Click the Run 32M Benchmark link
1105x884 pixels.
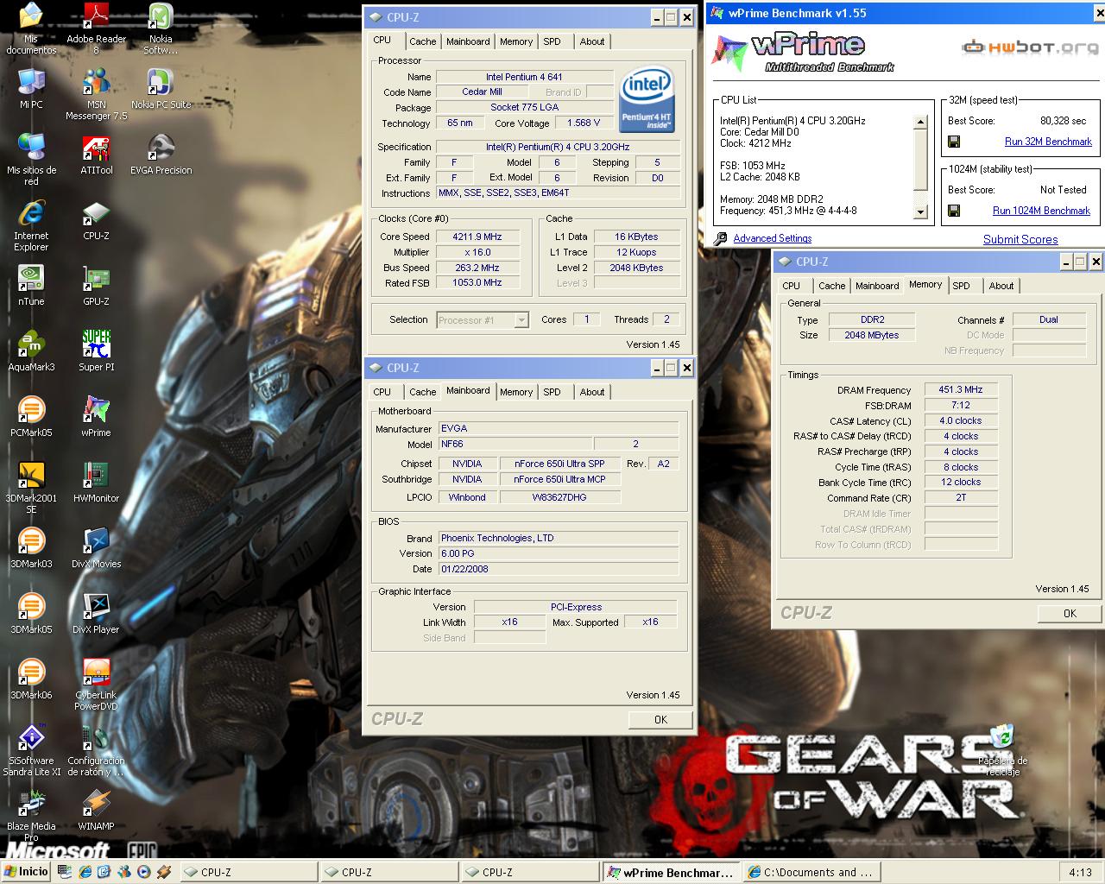point(1048,142)
